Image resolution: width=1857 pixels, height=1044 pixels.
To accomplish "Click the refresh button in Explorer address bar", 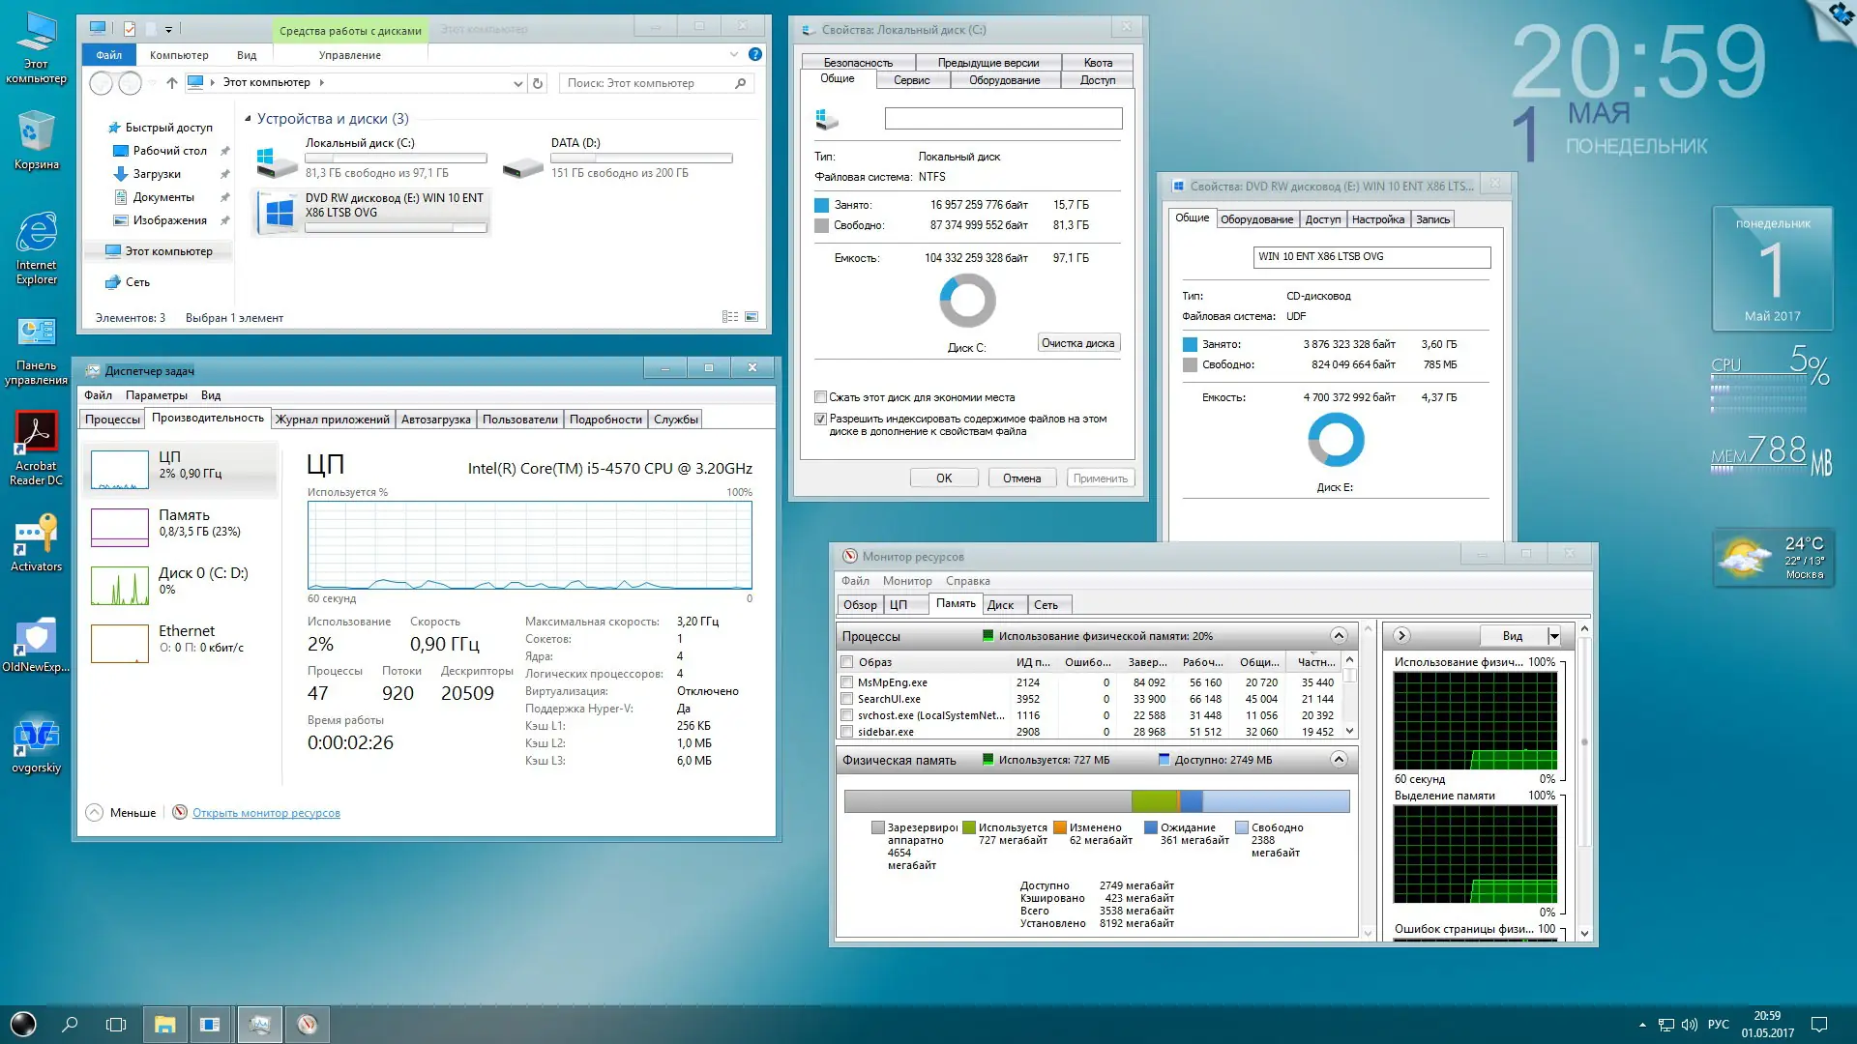I will point(538,83).
